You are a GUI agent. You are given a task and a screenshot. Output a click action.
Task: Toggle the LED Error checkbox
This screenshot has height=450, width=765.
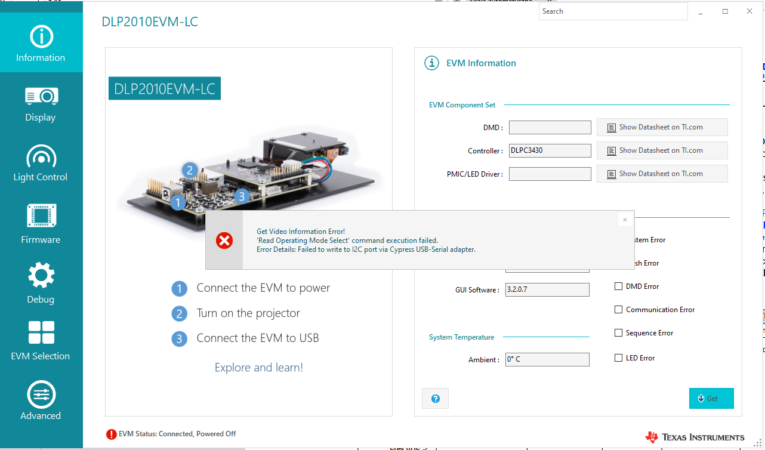(x=618, y=358)
